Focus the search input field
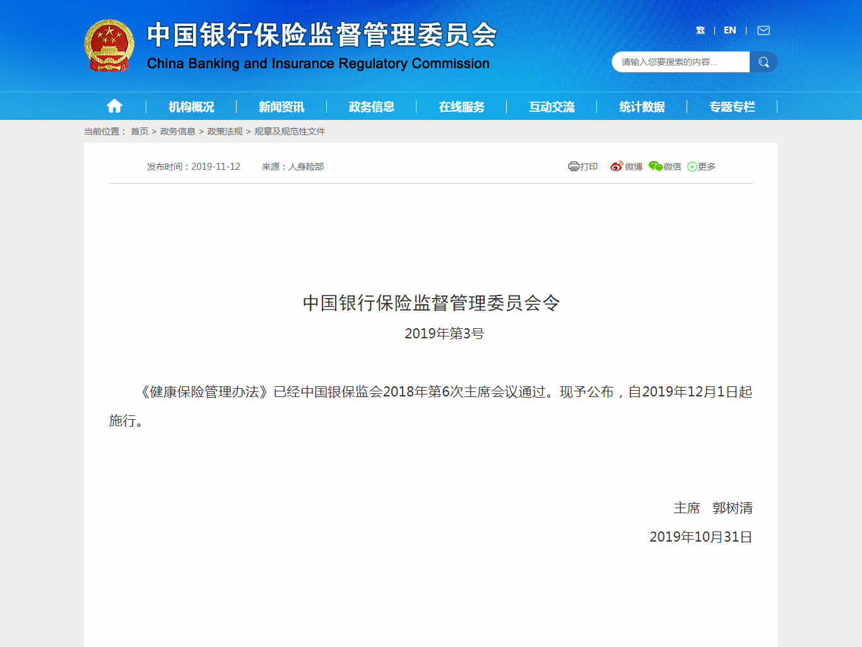Viewport: 862px width, 647px height. coord(681,62)
